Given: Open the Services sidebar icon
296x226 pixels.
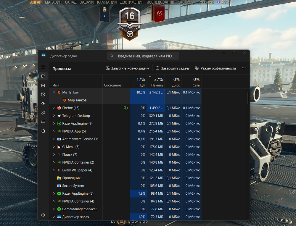Looking at the screenshot, I should pyautogui.click(x=43, y=131).
